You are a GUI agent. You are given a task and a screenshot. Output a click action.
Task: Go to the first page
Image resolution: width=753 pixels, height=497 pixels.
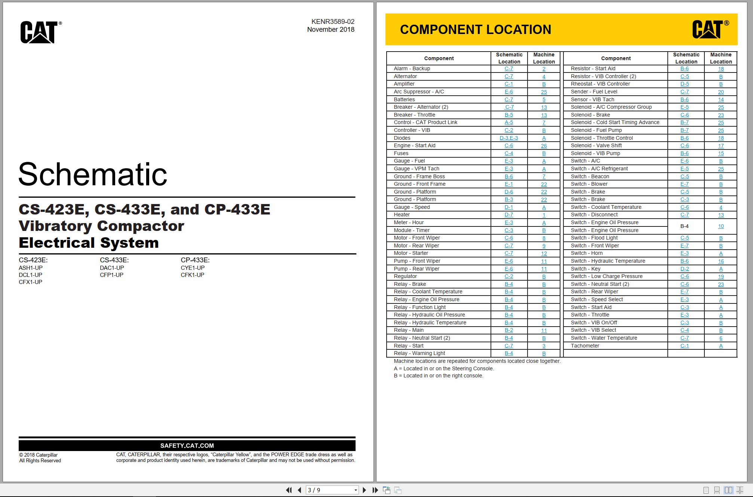(289, 490)
